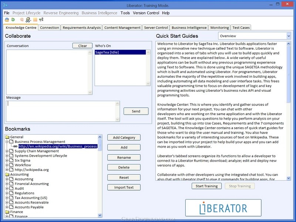This screenshot has height=222, width=296.
Task: Click the Quick Start Guides scrollbar thumb
Action: pos(289,74)
